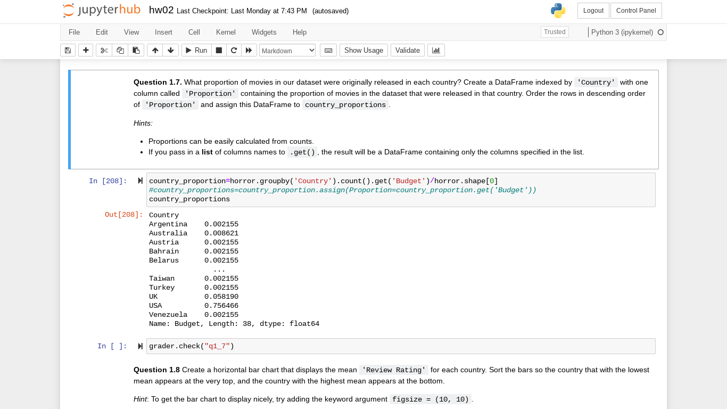Click the UK 0.058190 output row
This screenshot has width=727, height=409.
pos(194,297)
